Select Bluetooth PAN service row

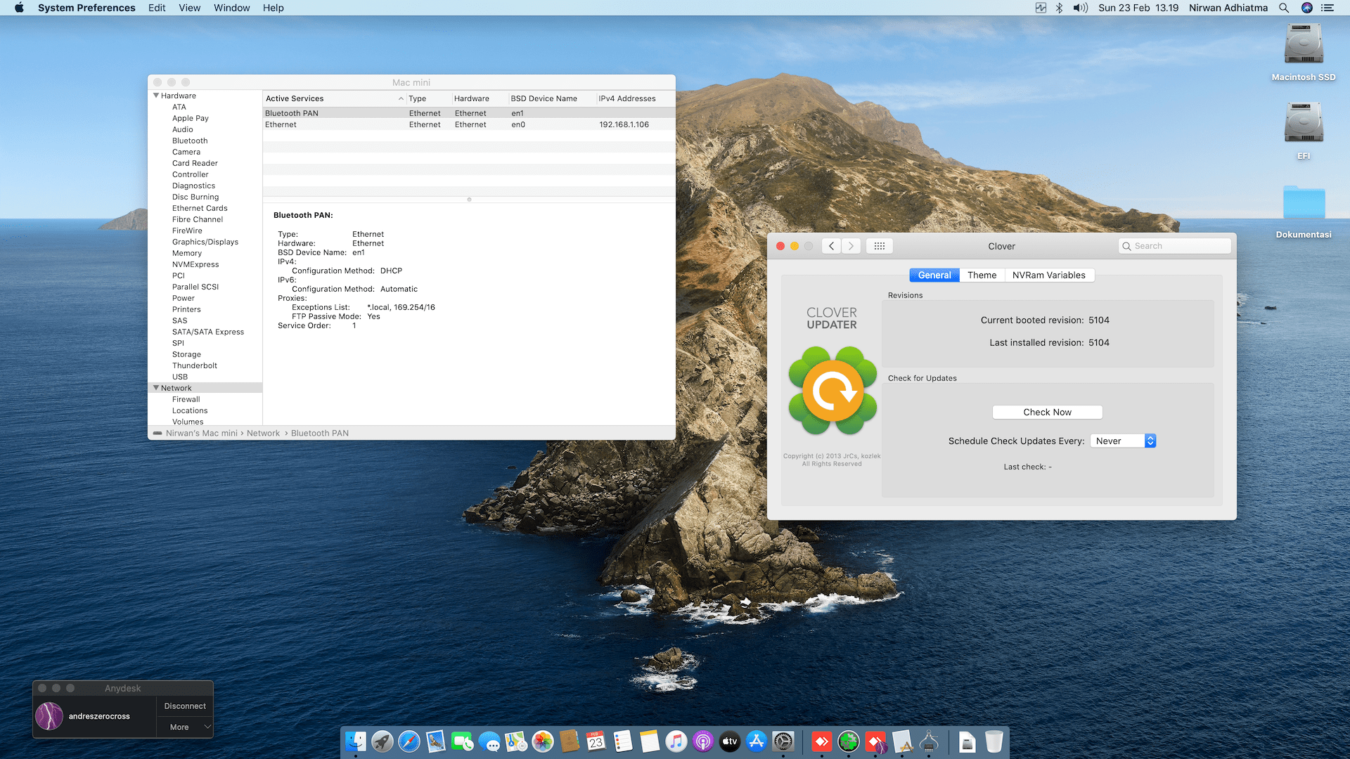click(x=469, y=113)
